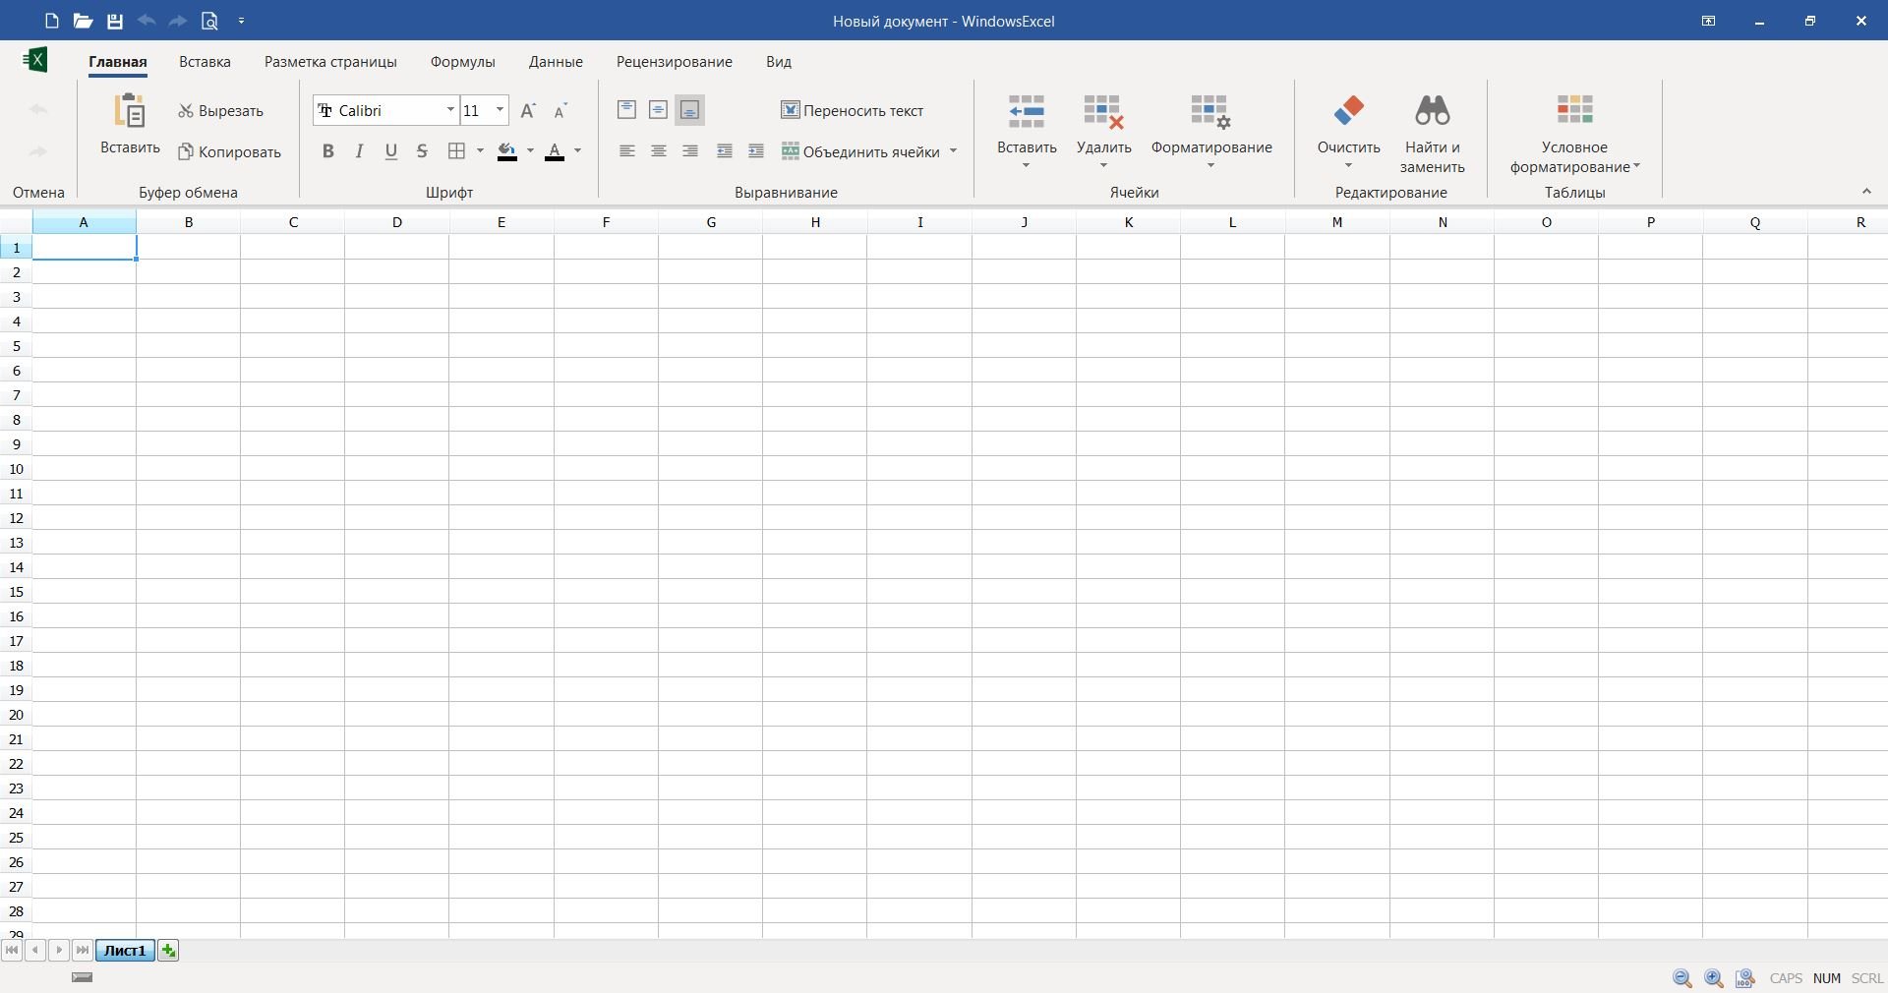Viewport: 1888px width, 993px height.
Task: Create a new document from quick access toolbar
Action: click(52, 21)
